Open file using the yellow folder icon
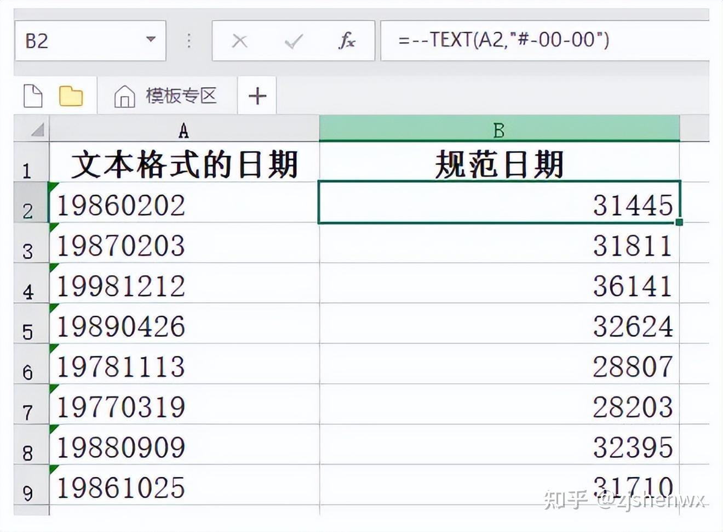723x532 pixels. [x=71, y=97]
